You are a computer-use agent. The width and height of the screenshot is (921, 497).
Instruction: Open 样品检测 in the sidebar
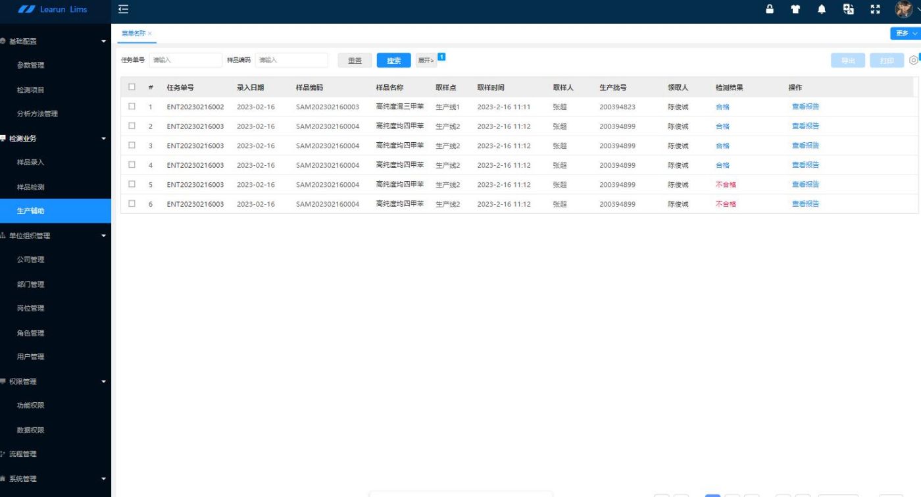(30, 187)
